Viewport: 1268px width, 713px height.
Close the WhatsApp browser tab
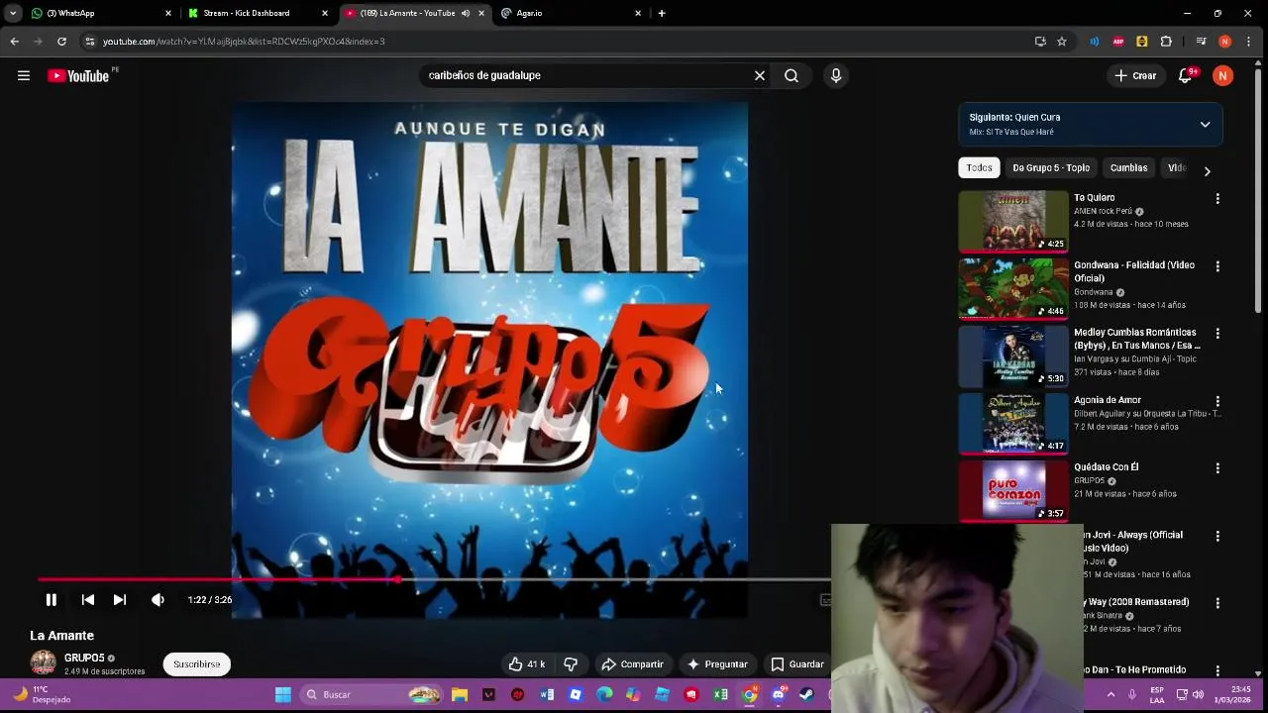[168, 13]
